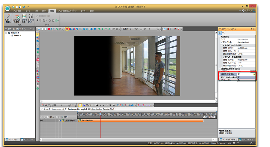Open Options in top right corner
Viewport: 270px width, 147px height.
tap(247, 11)
